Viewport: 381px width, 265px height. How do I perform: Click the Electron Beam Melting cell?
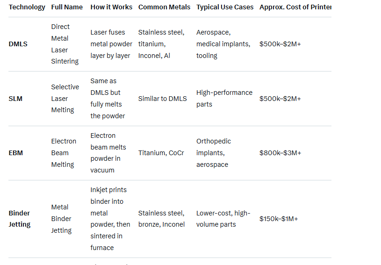[64, 153]
